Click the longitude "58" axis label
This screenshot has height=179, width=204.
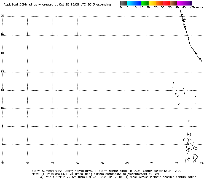pos(2,163)
